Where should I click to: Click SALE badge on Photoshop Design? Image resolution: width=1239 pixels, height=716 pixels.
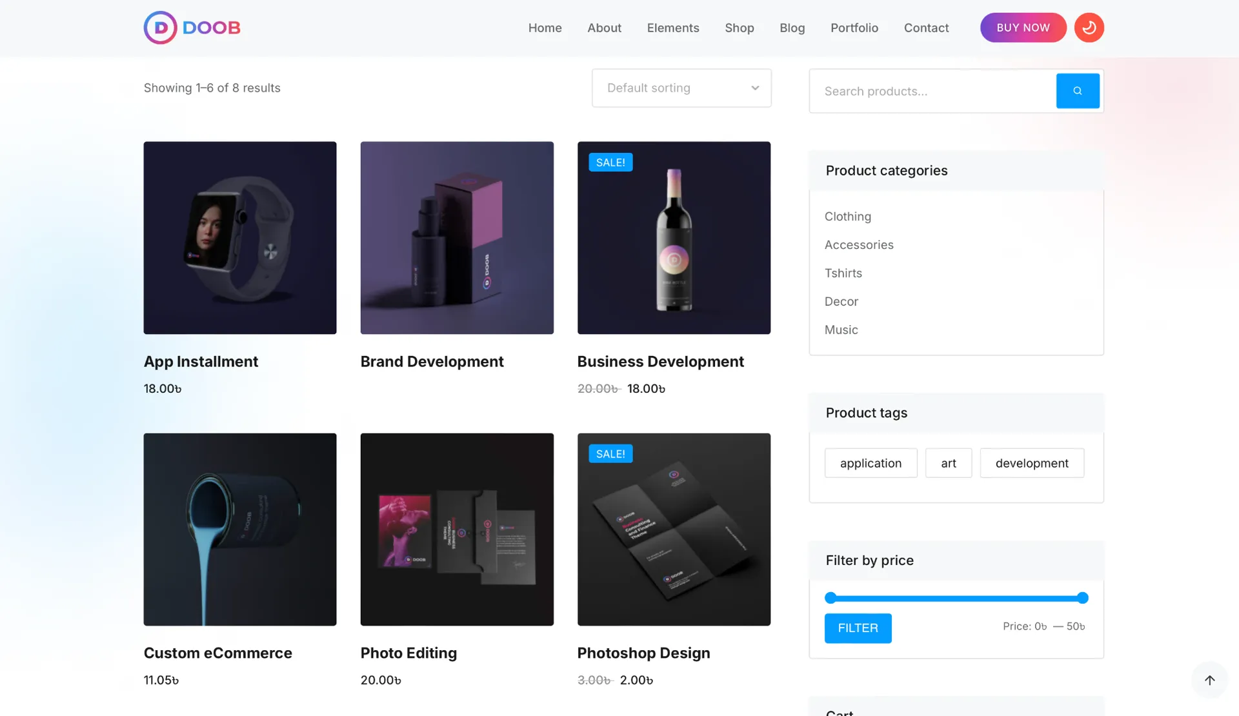coord(610,454)
